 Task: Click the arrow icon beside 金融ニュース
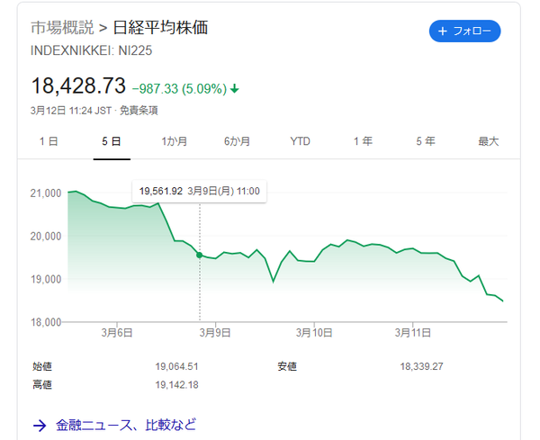40,426
